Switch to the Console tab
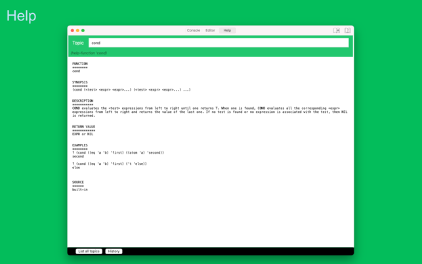 (x=193, y=30)
